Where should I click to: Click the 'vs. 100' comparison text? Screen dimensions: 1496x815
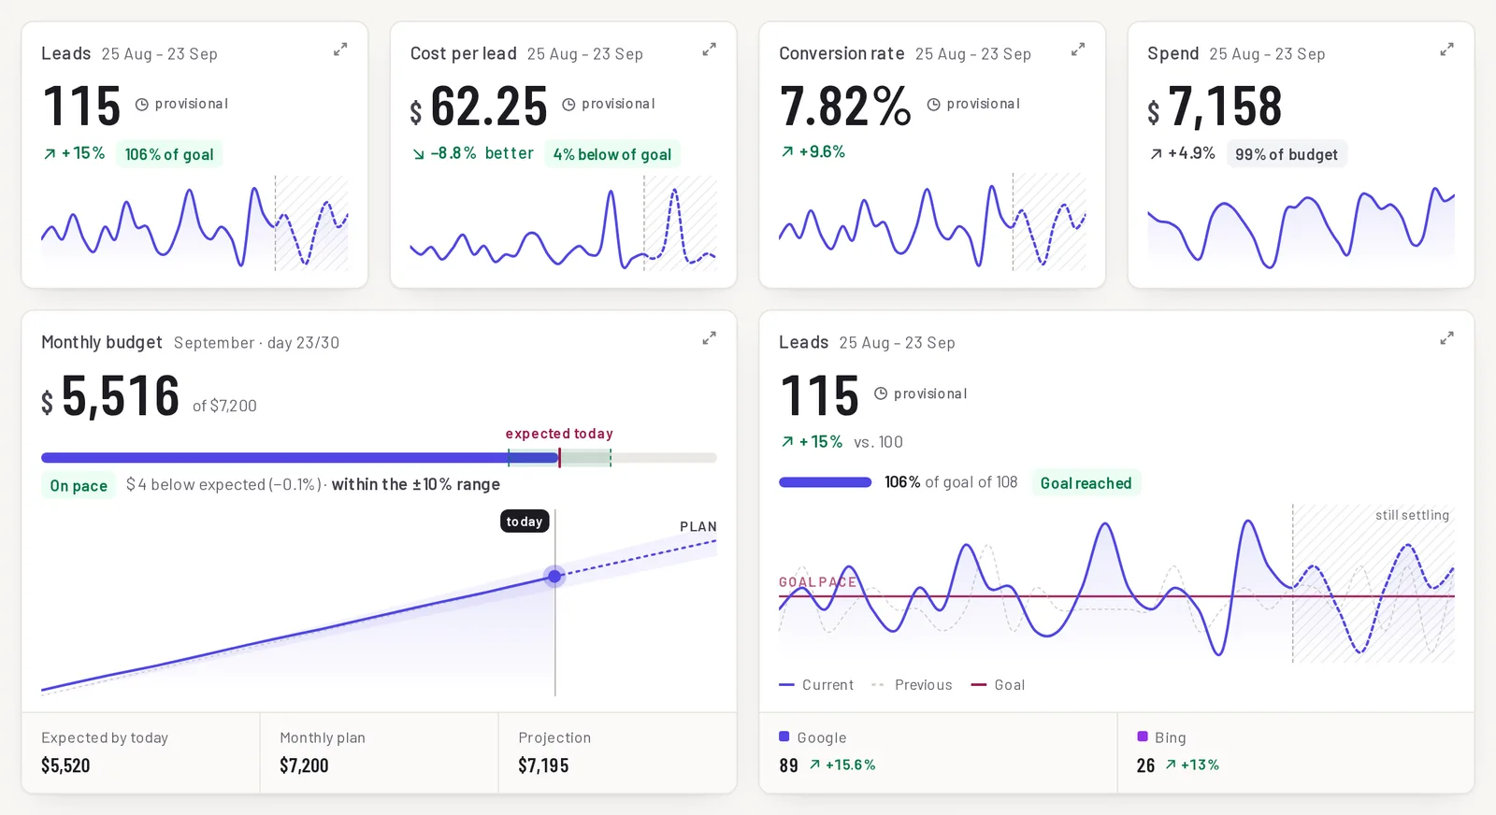[x=878, y=442]
